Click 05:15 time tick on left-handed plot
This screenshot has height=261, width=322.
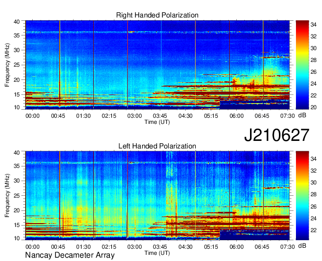click(x=211, y=247)
